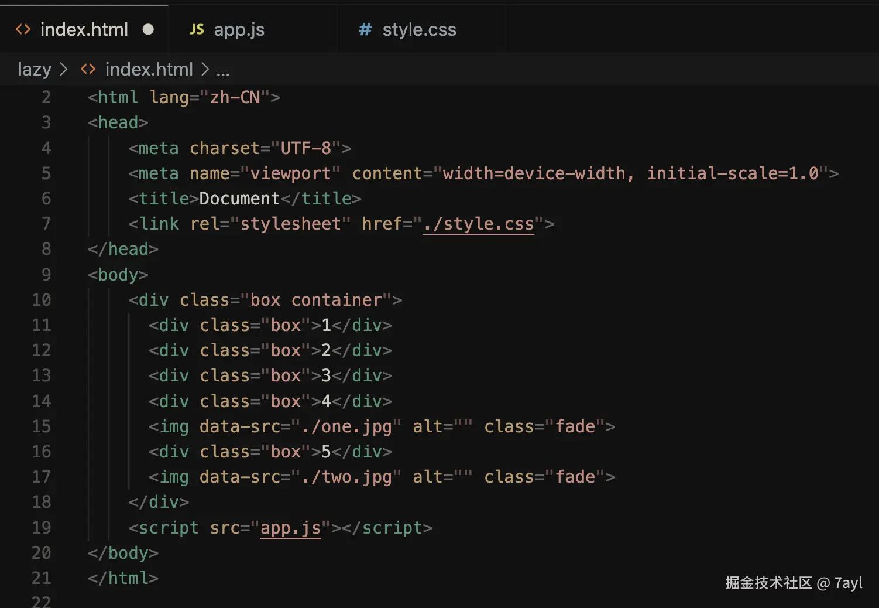Click the ./two.jpg data-src value
The height and width of the screenshot is (608, 879).
tap(346, 477)
